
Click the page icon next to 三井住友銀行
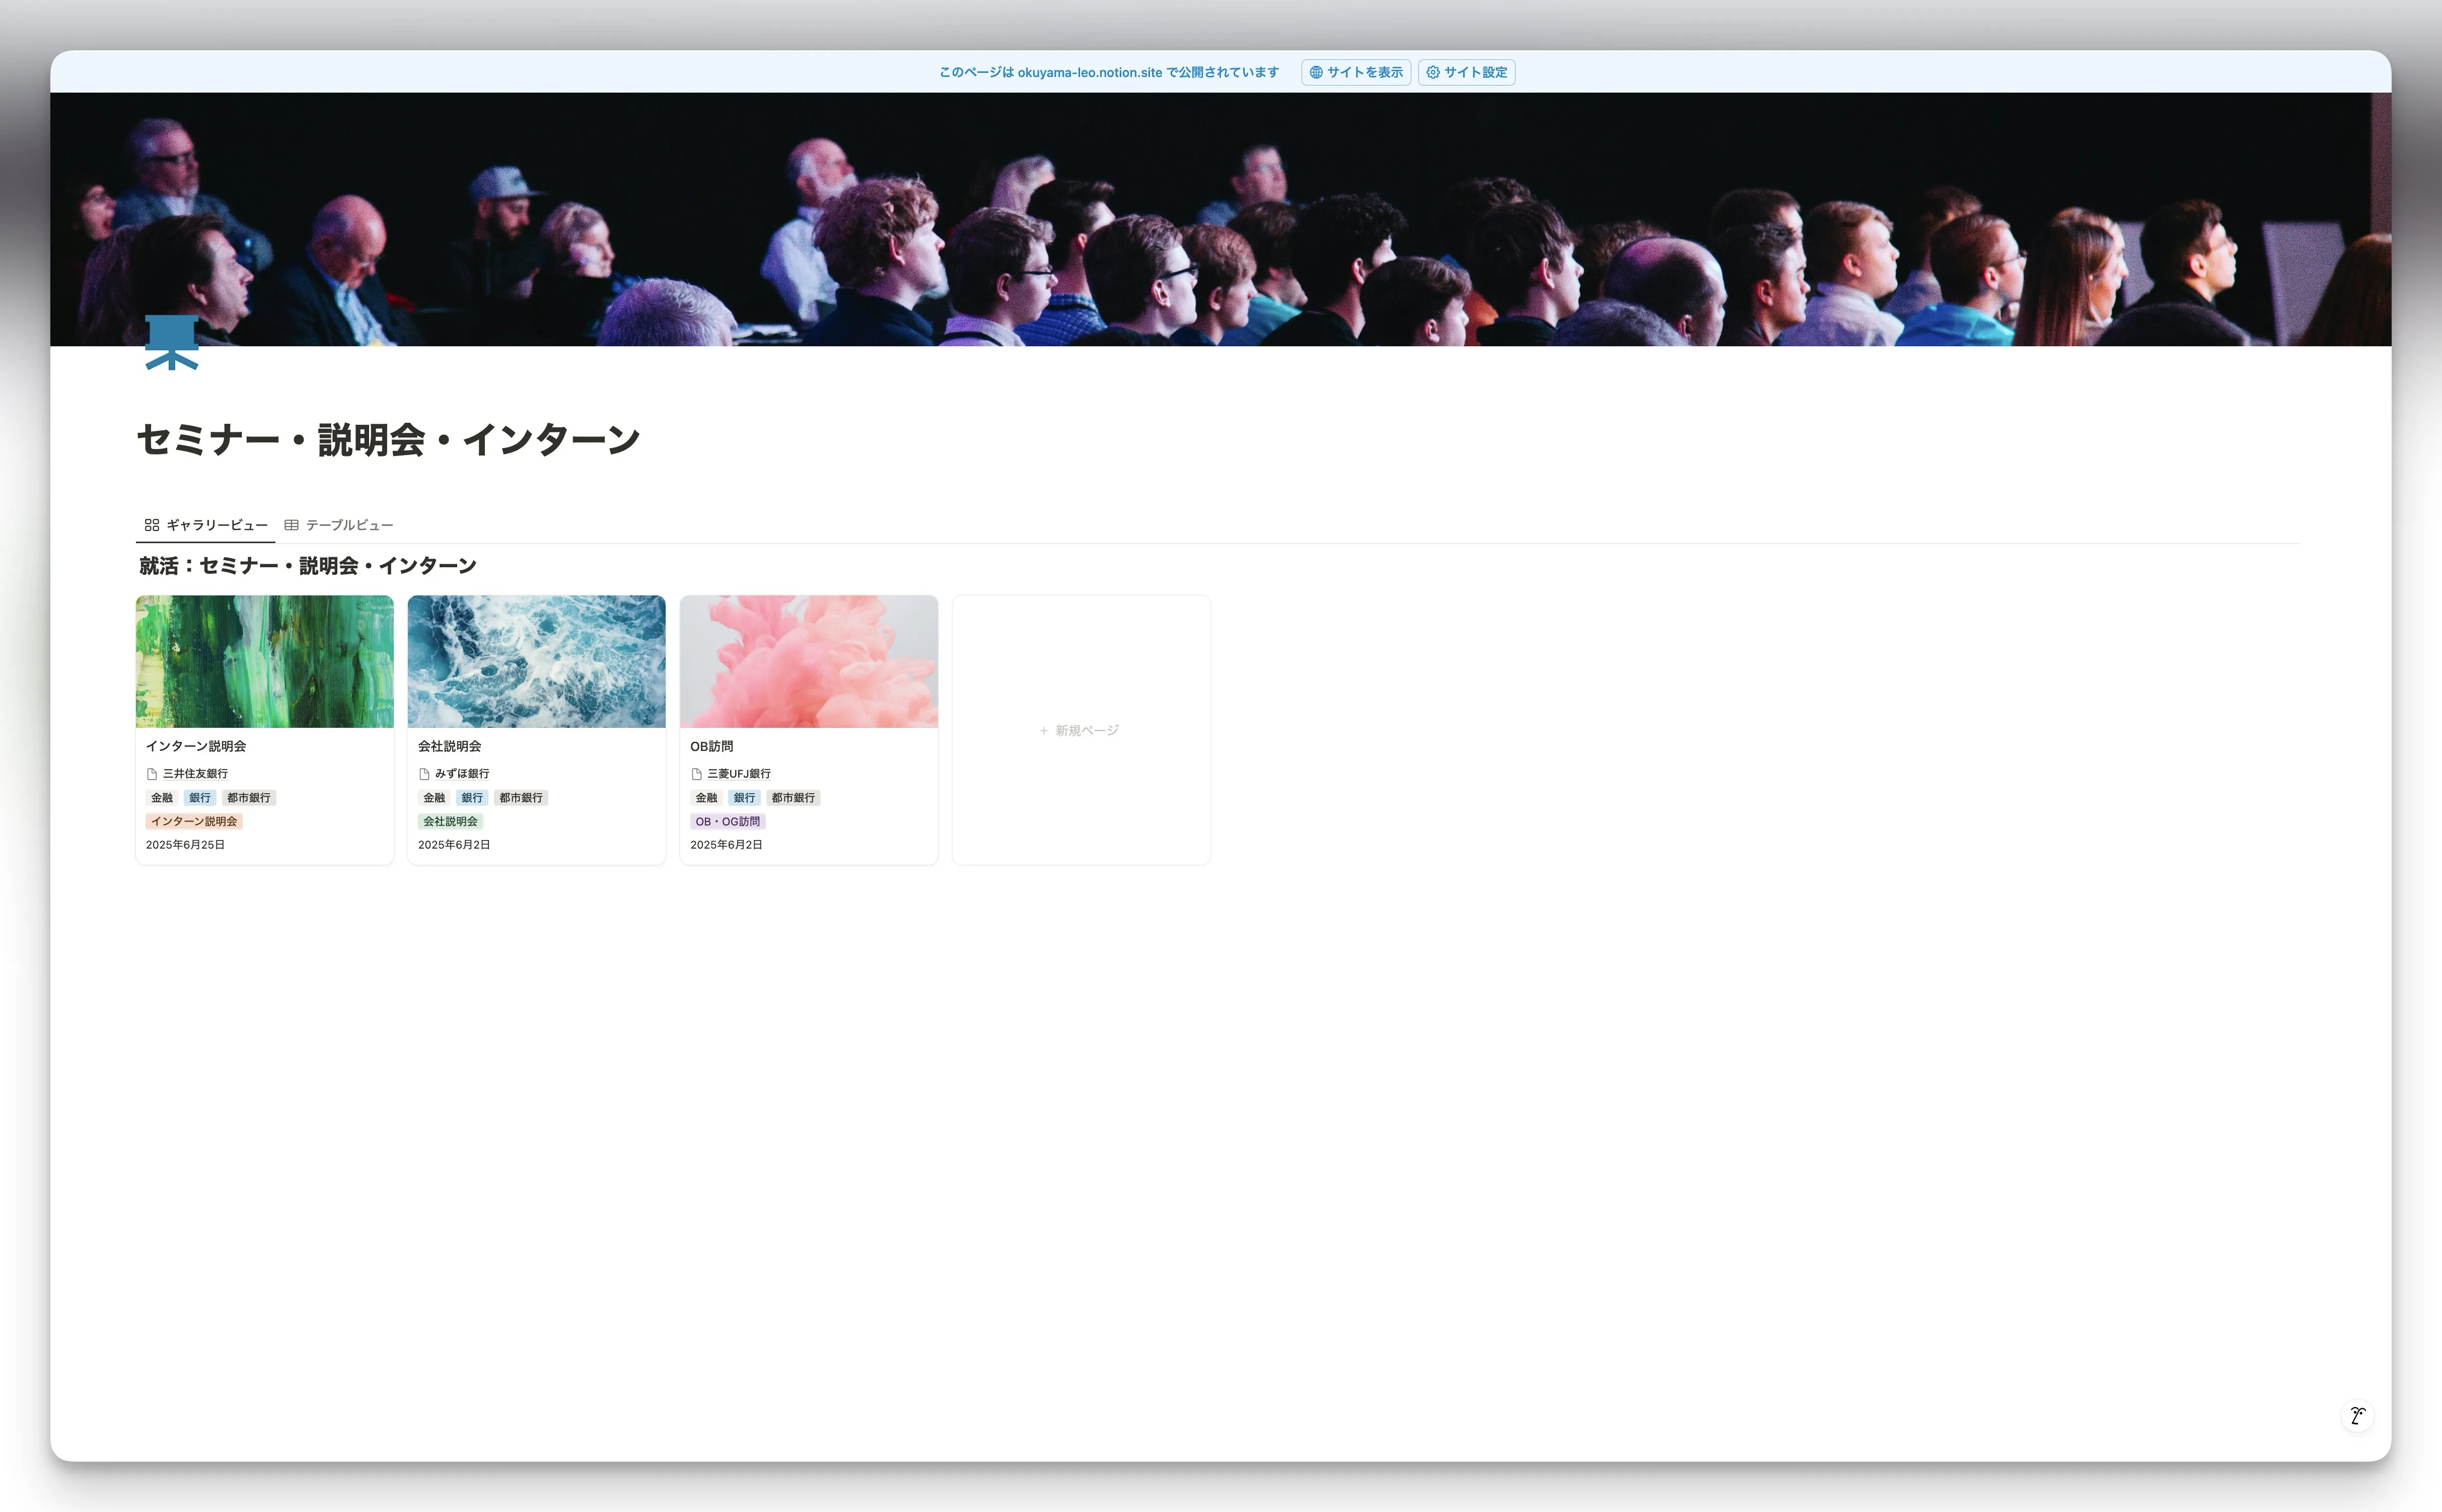coord(153,773)
